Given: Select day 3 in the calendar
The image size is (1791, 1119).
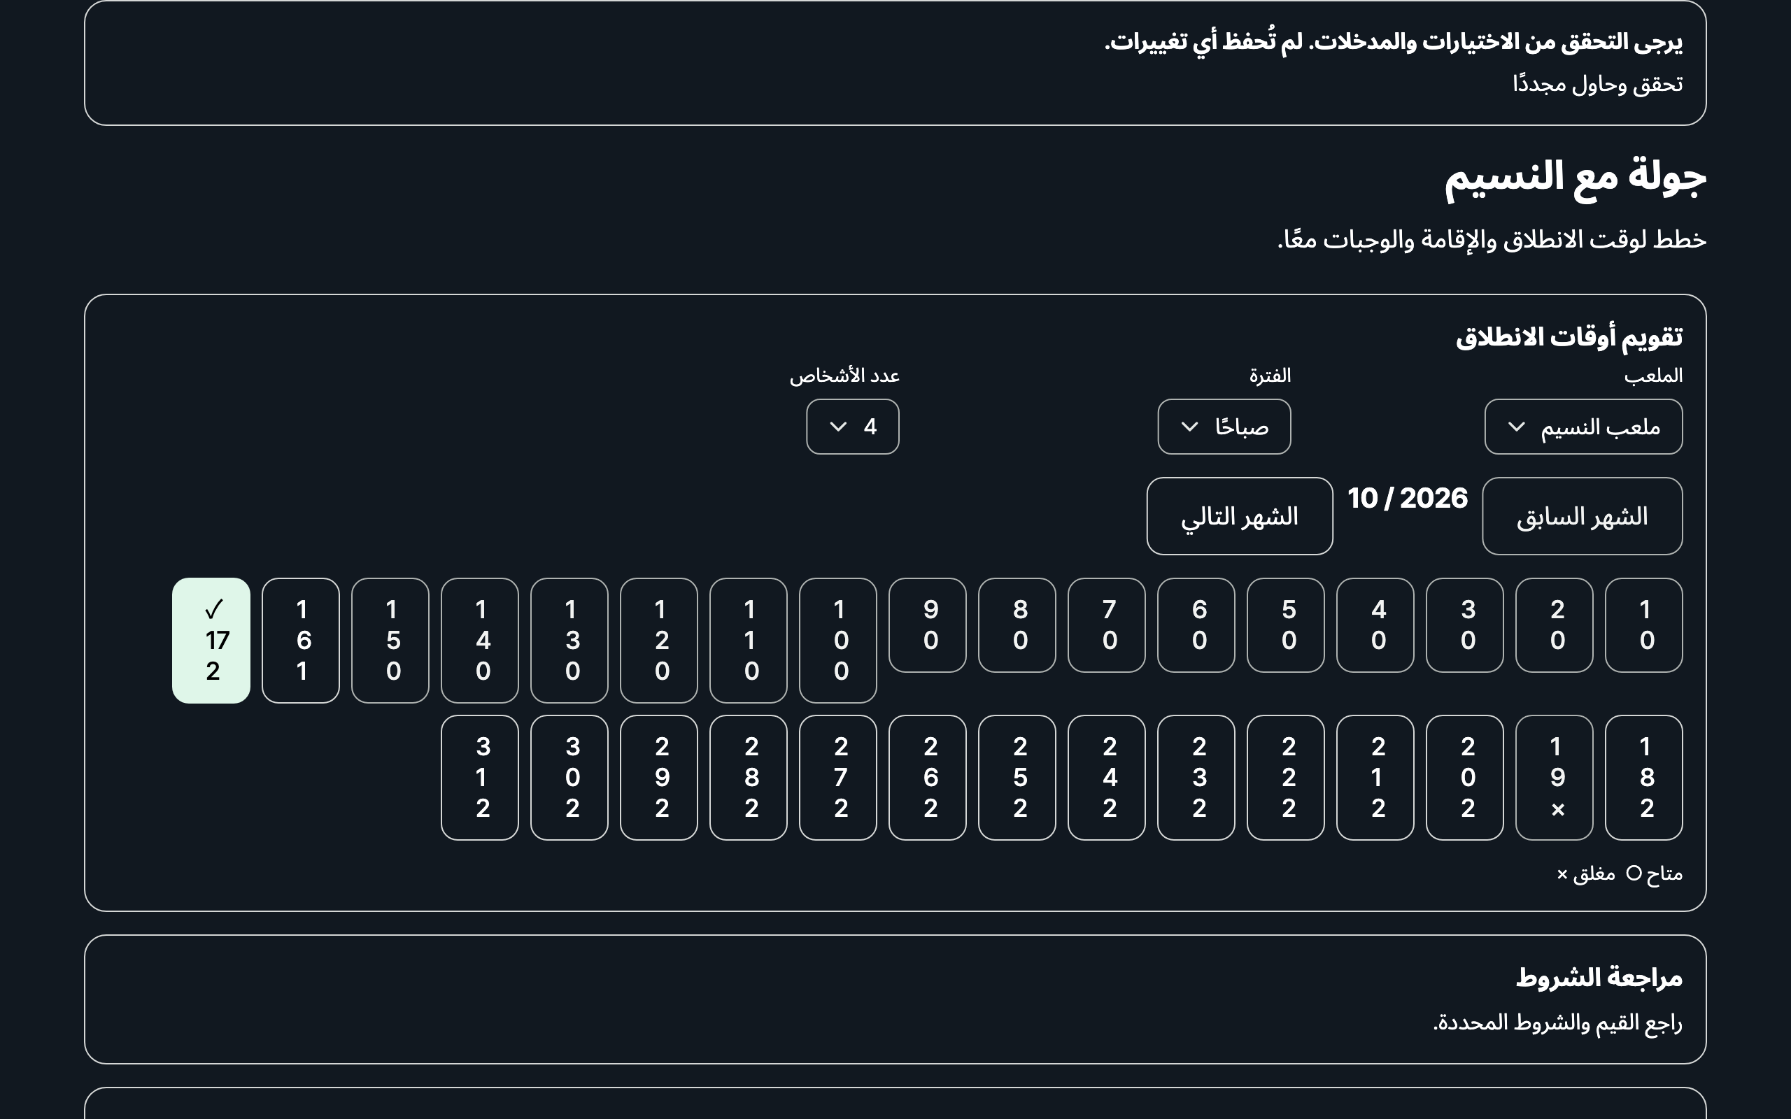Looking at the screenshot, I should click(1464, 625).
